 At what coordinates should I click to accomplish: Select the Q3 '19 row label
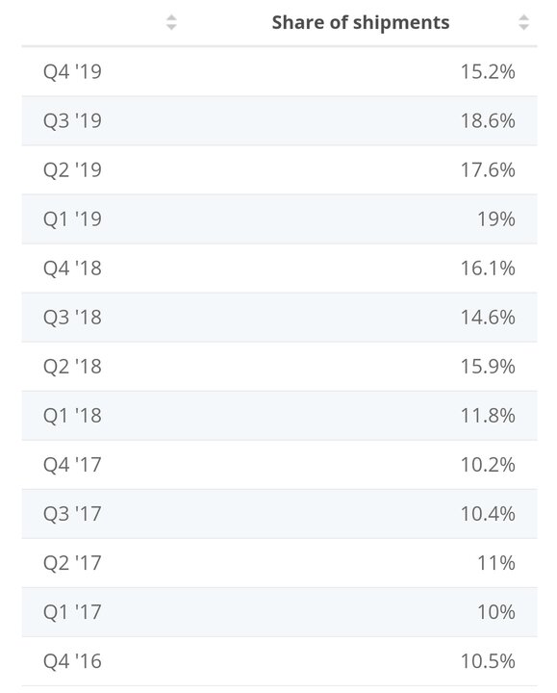tap(72, 120)
